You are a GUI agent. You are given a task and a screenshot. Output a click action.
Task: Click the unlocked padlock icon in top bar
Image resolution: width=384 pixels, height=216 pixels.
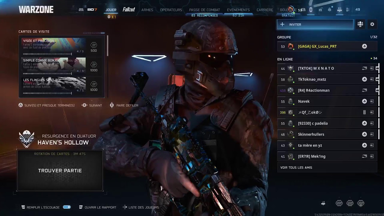pyautogui.click(x=320, y=10)
